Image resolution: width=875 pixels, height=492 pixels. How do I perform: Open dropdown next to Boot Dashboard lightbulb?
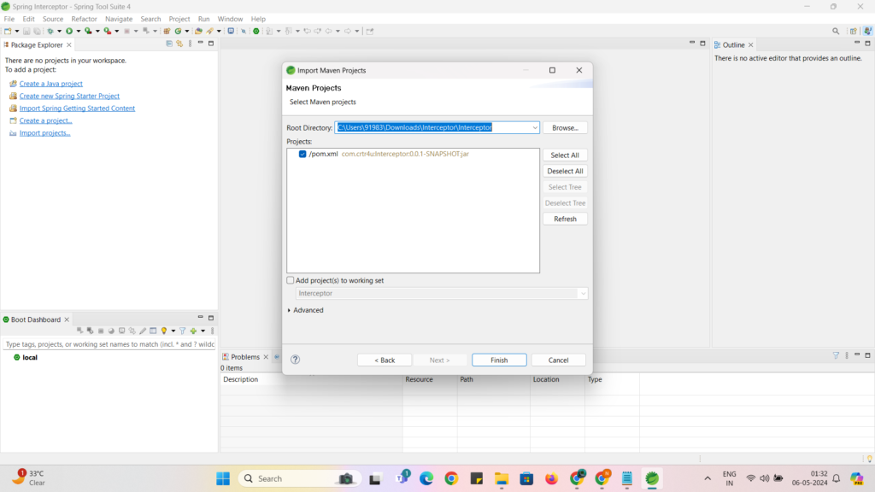(173, 331)
